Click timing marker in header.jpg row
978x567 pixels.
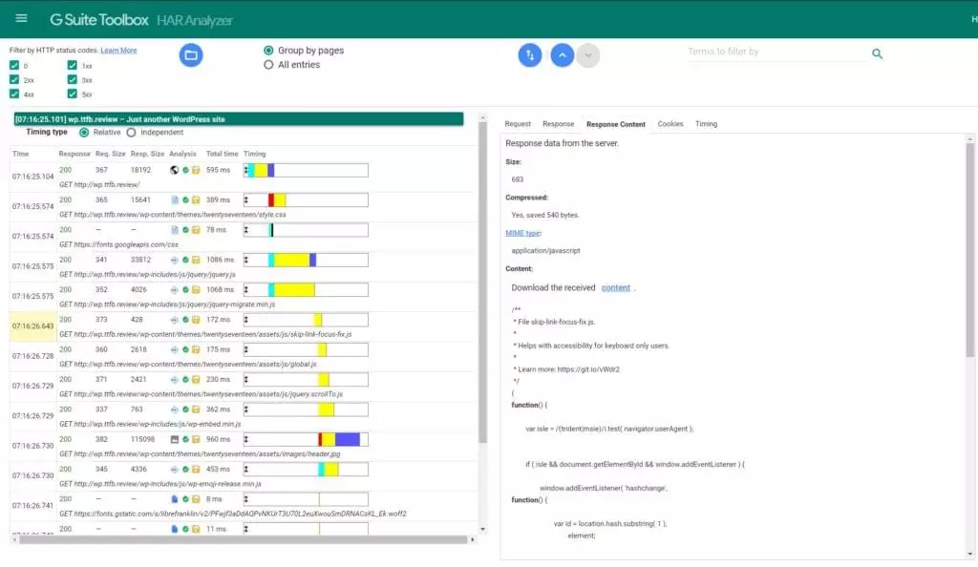(x=246, y=439)
